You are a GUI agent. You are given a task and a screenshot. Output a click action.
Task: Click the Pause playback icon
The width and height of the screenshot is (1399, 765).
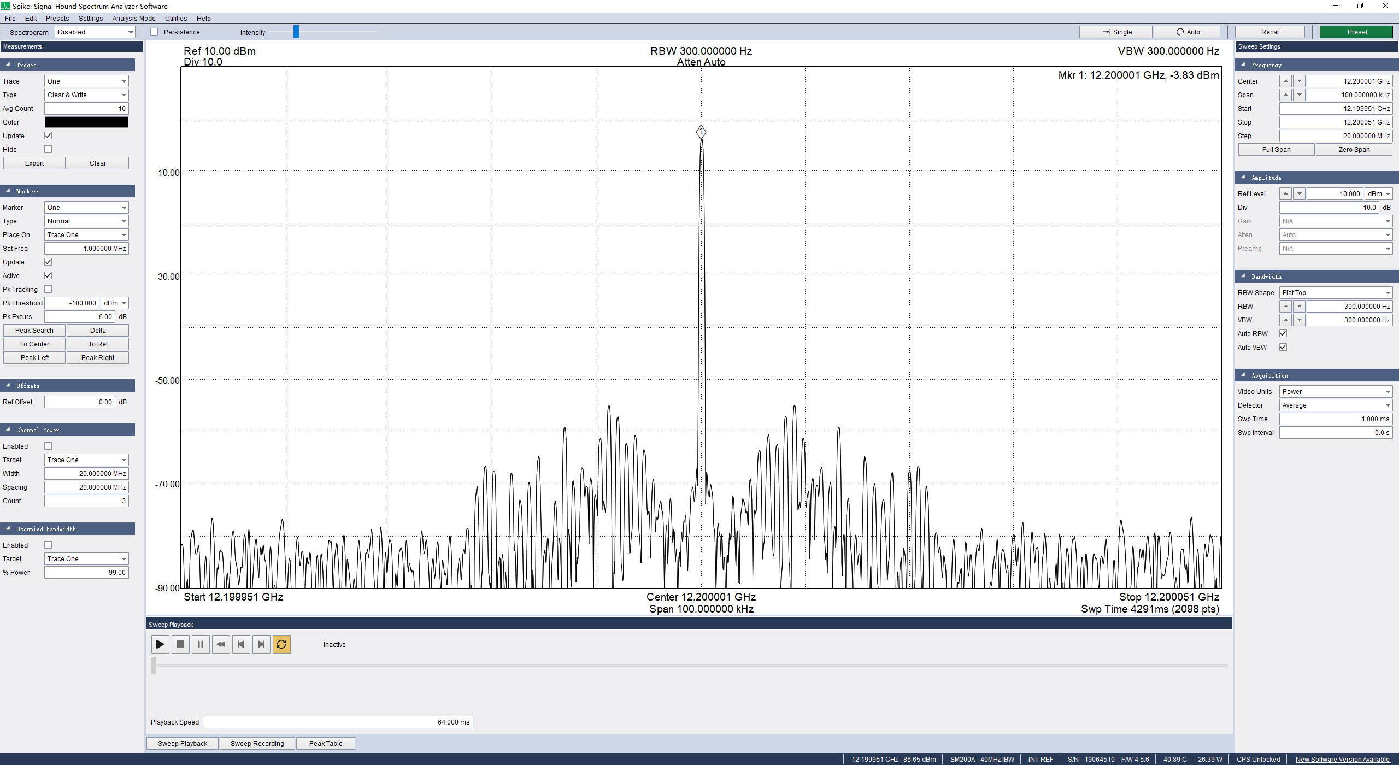(201, 644)
